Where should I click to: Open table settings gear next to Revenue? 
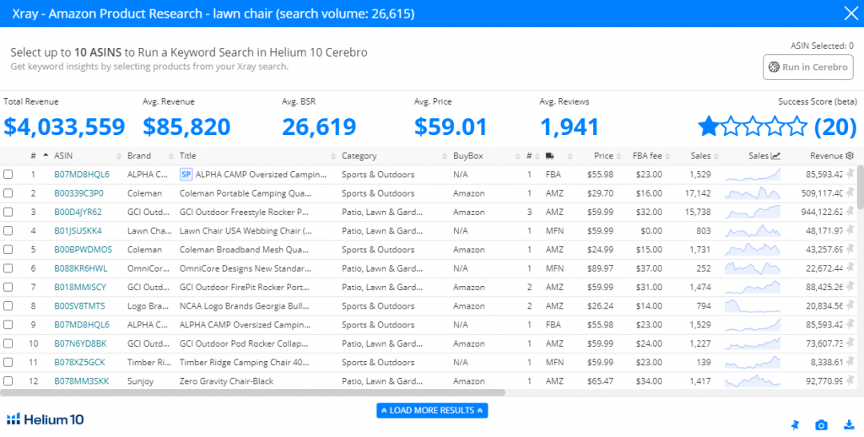pyautogui.click(x=850, y=156)
